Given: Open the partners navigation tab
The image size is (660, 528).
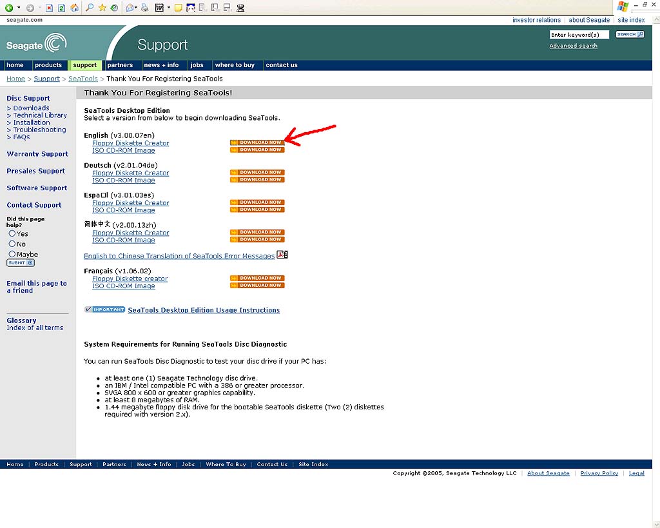Looking at the screenshot, I should tap(120, 65).
